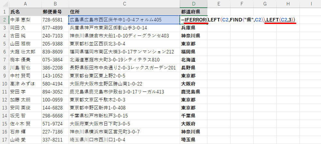Select the name cell 中澤 恵梨
Viewport: 321px width, 144px height.
(25, 20)
